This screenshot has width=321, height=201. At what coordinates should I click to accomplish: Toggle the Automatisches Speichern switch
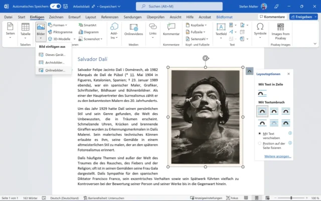point(55,5)
